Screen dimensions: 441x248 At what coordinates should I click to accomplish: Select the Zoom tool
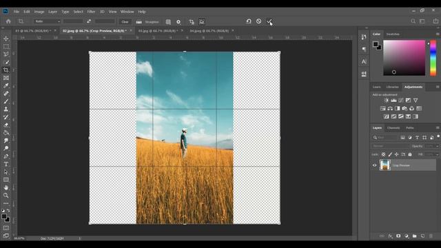pos(6,196)
